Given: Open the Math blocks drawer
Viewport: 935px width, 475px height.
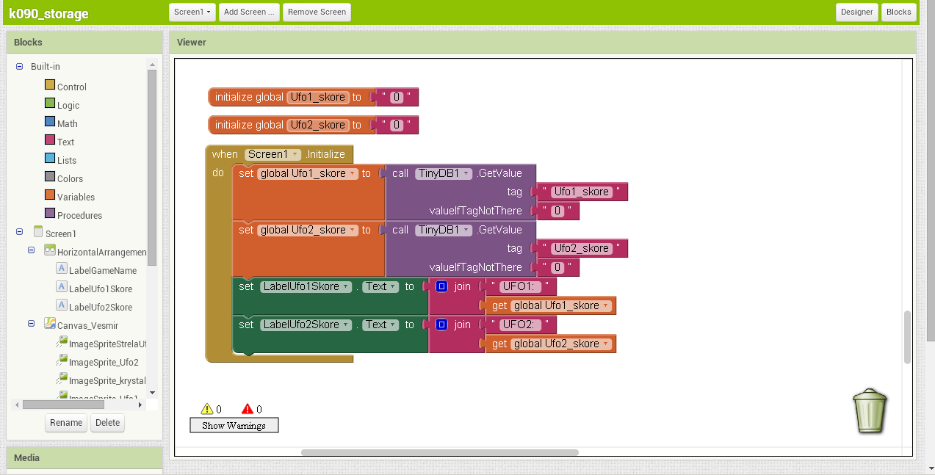Looking at the screenshot, I should 68,123.
